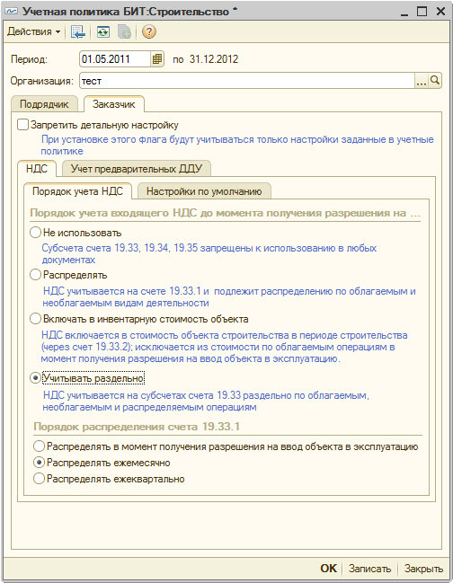Click the note НДС учитывается на субсчетах счета 19.33

pyautogui.click(x=206, y=401)
